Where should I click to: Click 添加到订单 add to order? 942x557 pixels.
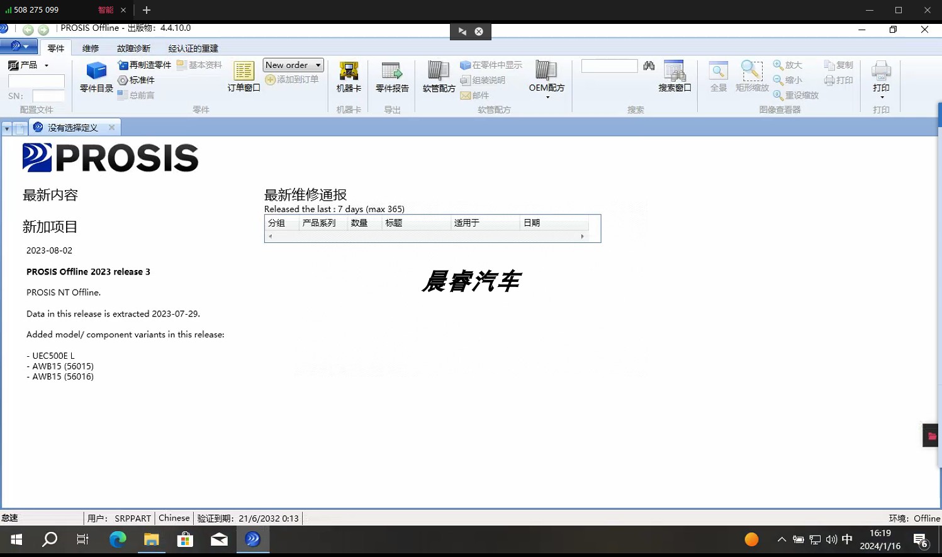point(292,80)
